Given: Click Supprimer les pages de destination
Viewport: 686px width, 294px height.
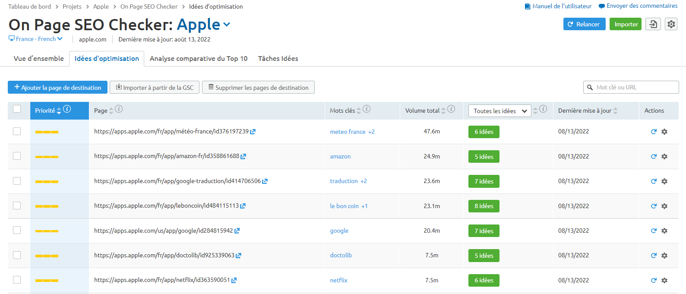Looking at the screenshot, I should click(258, 87).
